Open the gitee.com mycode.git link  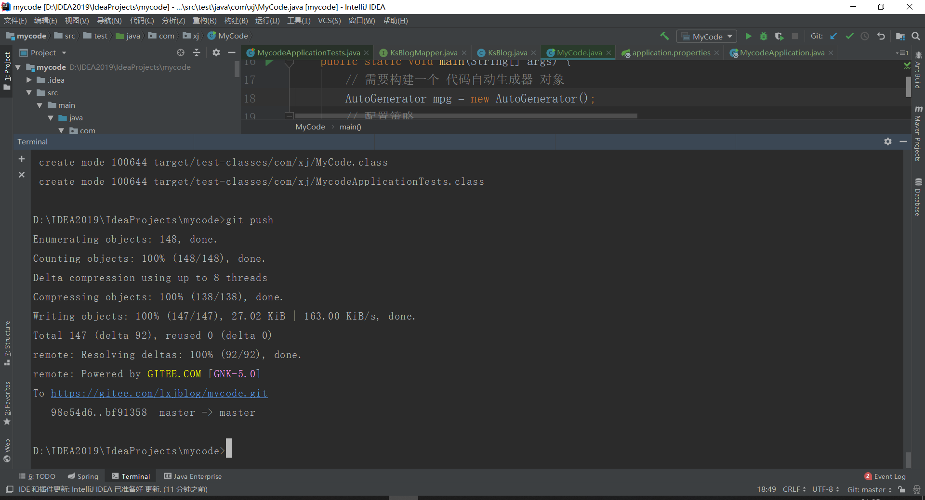(159, 393)
